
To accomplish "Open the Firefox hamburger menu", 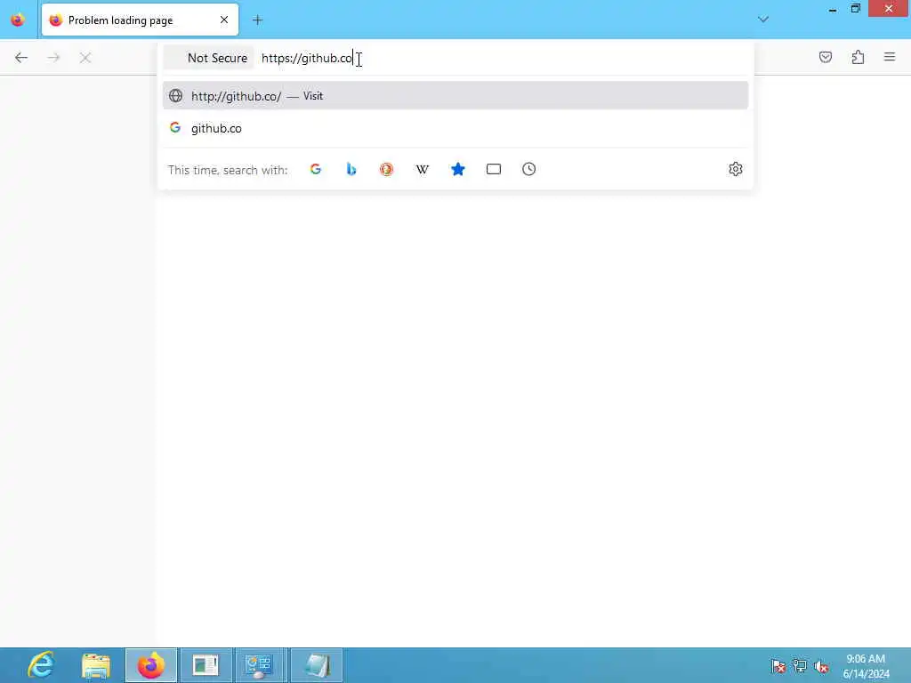I will [890, 57].
